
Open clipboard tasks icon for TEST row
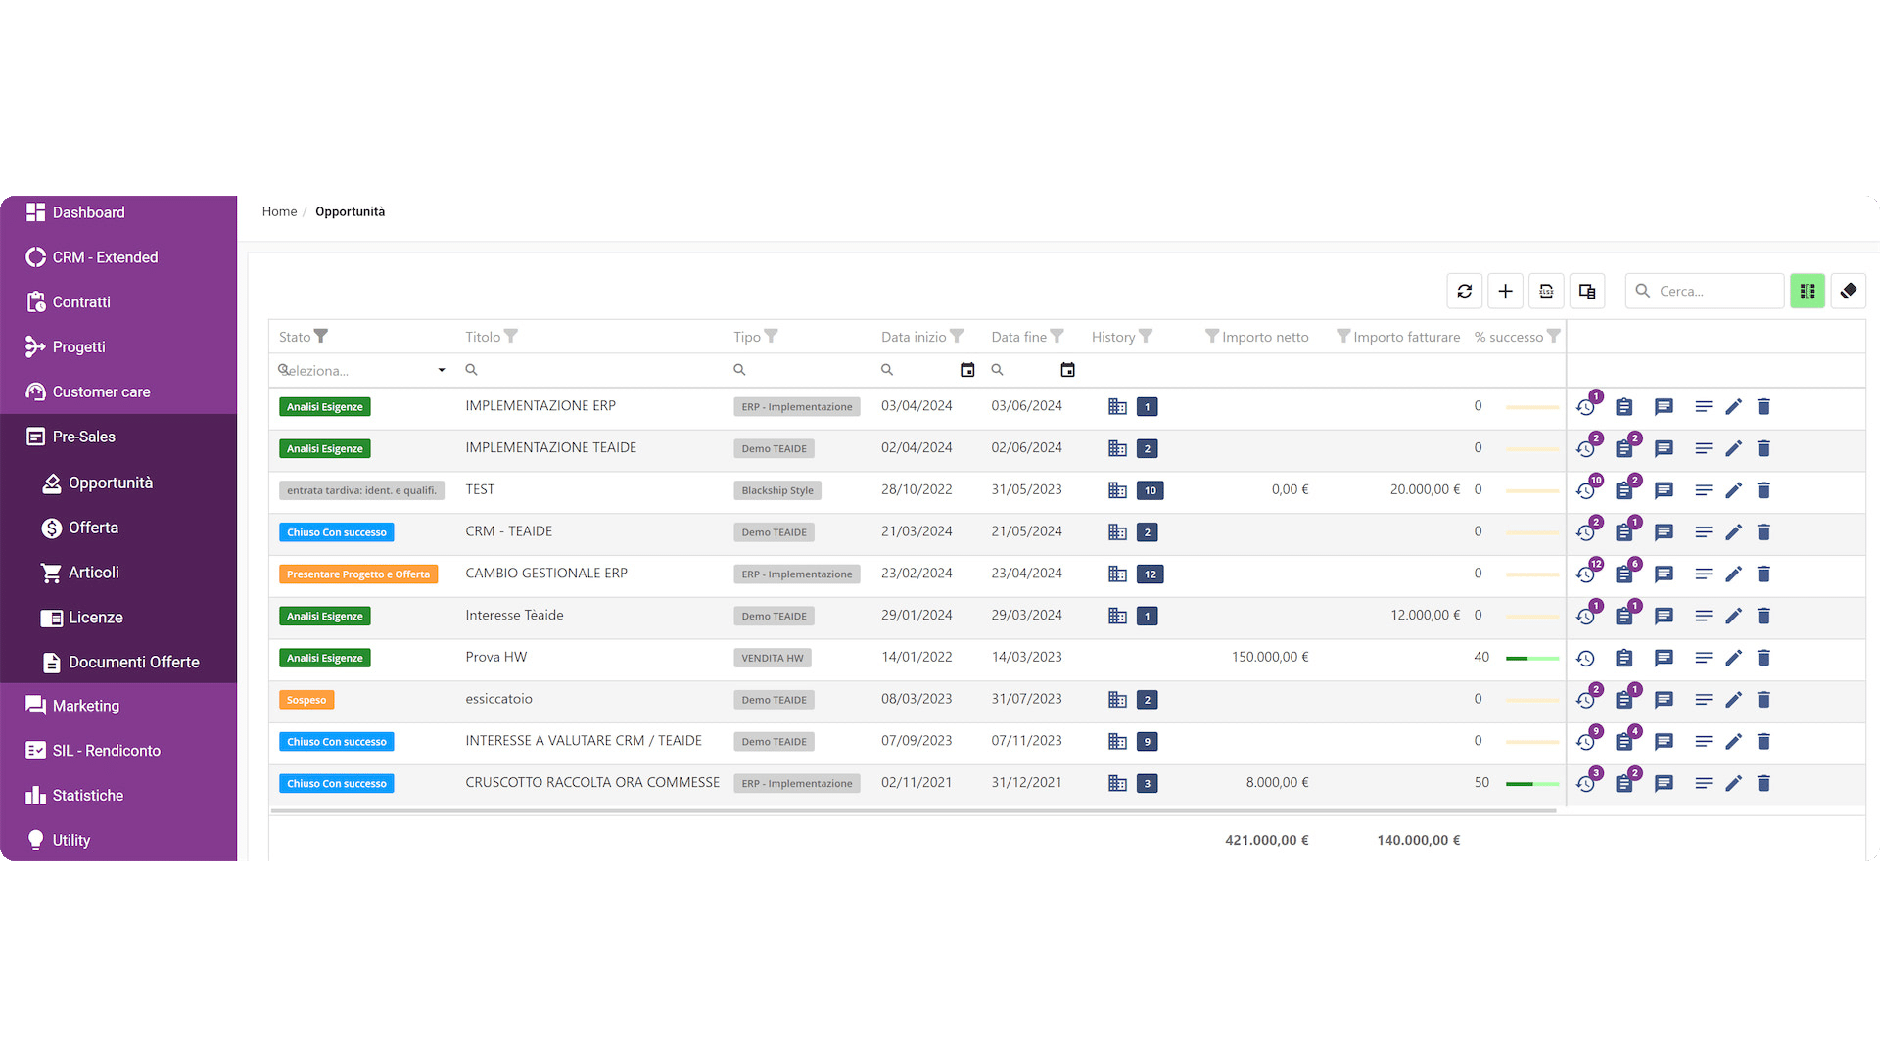pos(1624,490)
